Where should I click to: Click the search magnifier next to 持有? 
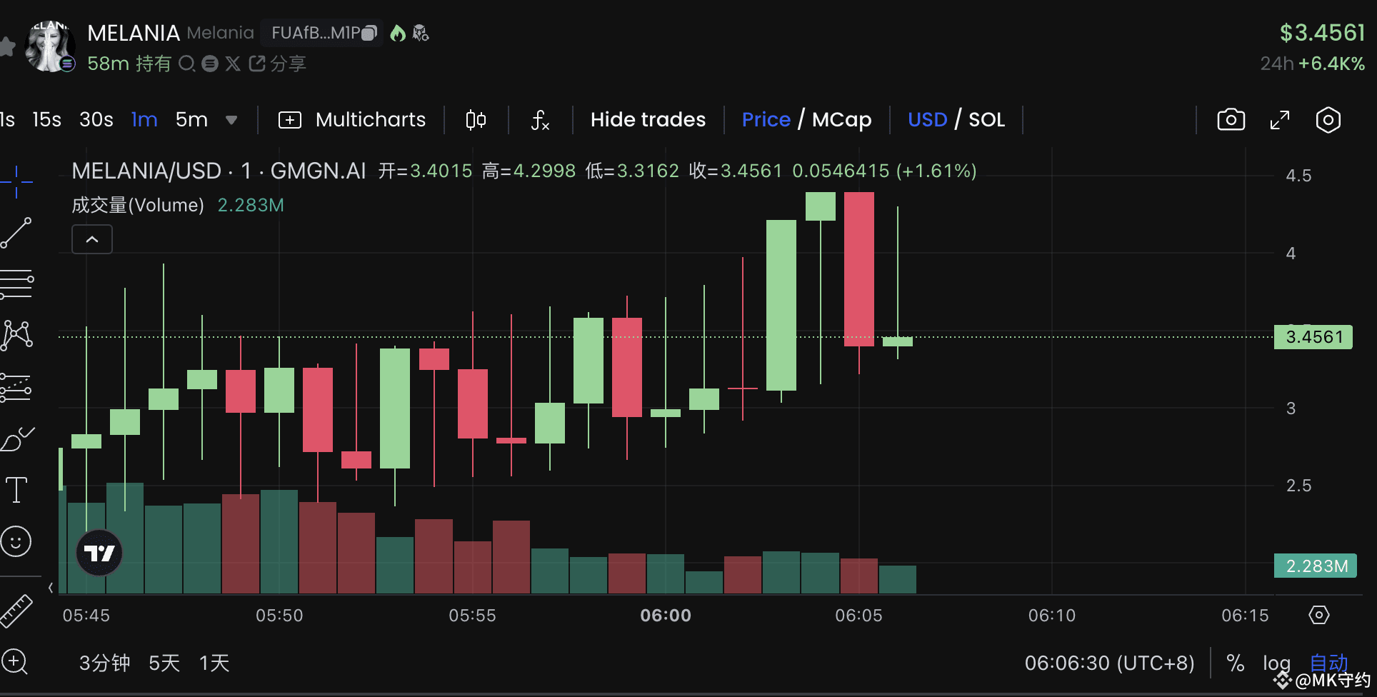coord(186,64)
